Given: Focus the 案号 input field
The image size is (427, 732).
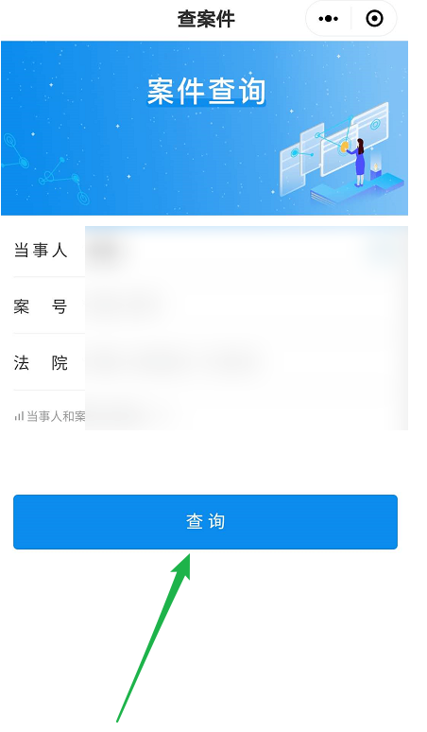Looking at the screenshot, I should pos(247,305).
